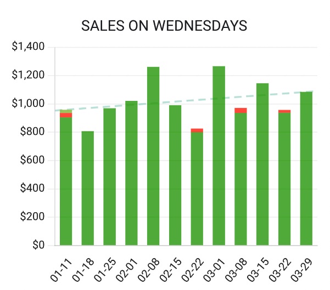
Task: Click the $1,400 y-axis label
Action: tap(28, 47)
